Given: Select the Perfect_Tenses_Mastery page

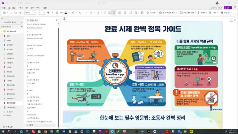Looking at the screenshot, I should [35, 28].
